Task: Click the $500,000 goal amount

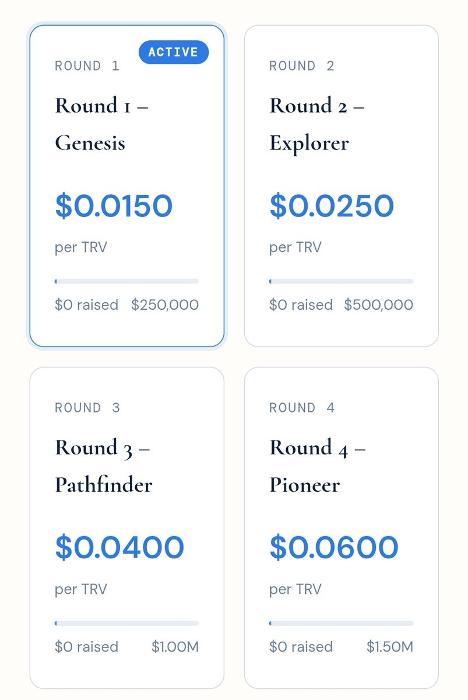Action: (x=379, y=304)
